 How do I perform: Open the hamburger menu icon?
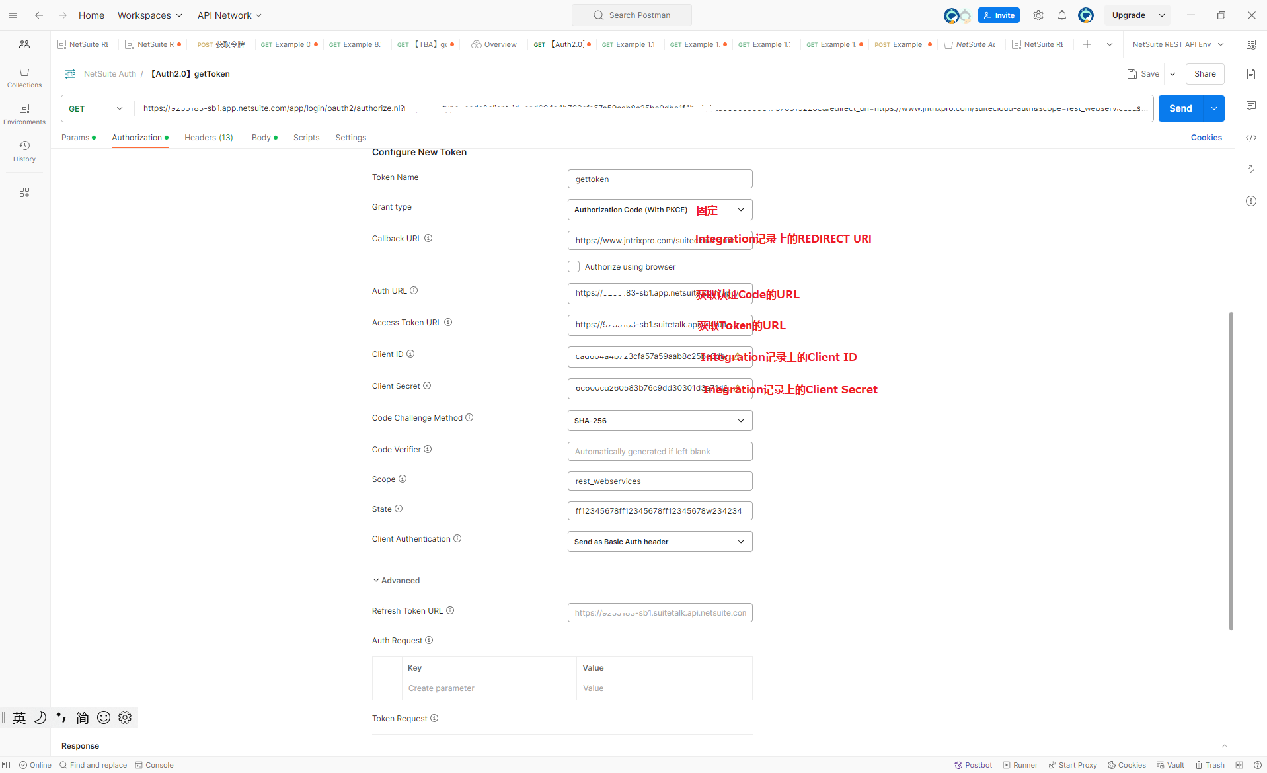coord(13,15)
